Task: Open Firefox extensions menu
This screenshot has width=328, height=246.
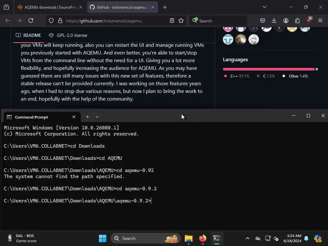Action: 297,20
